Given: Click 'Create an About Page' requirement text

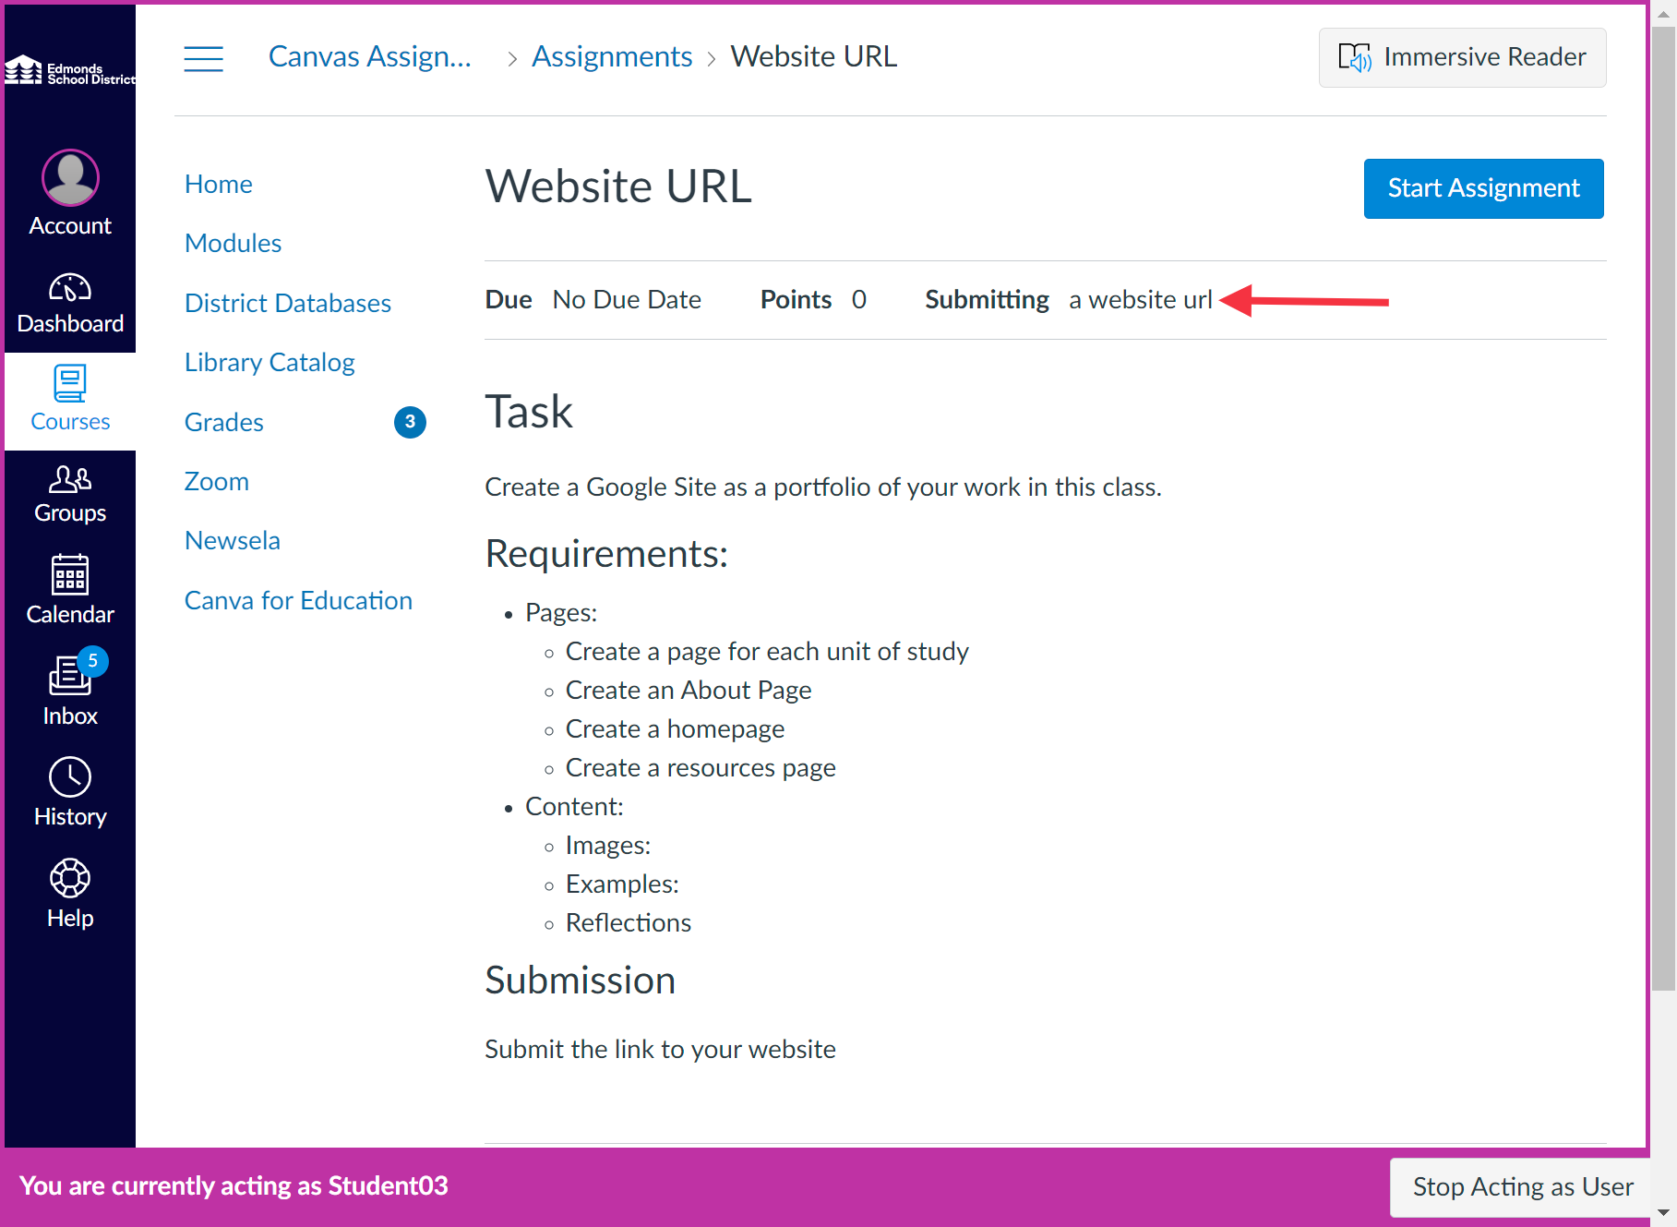Looking at the screenshot, I should click(x=689, y=691).
